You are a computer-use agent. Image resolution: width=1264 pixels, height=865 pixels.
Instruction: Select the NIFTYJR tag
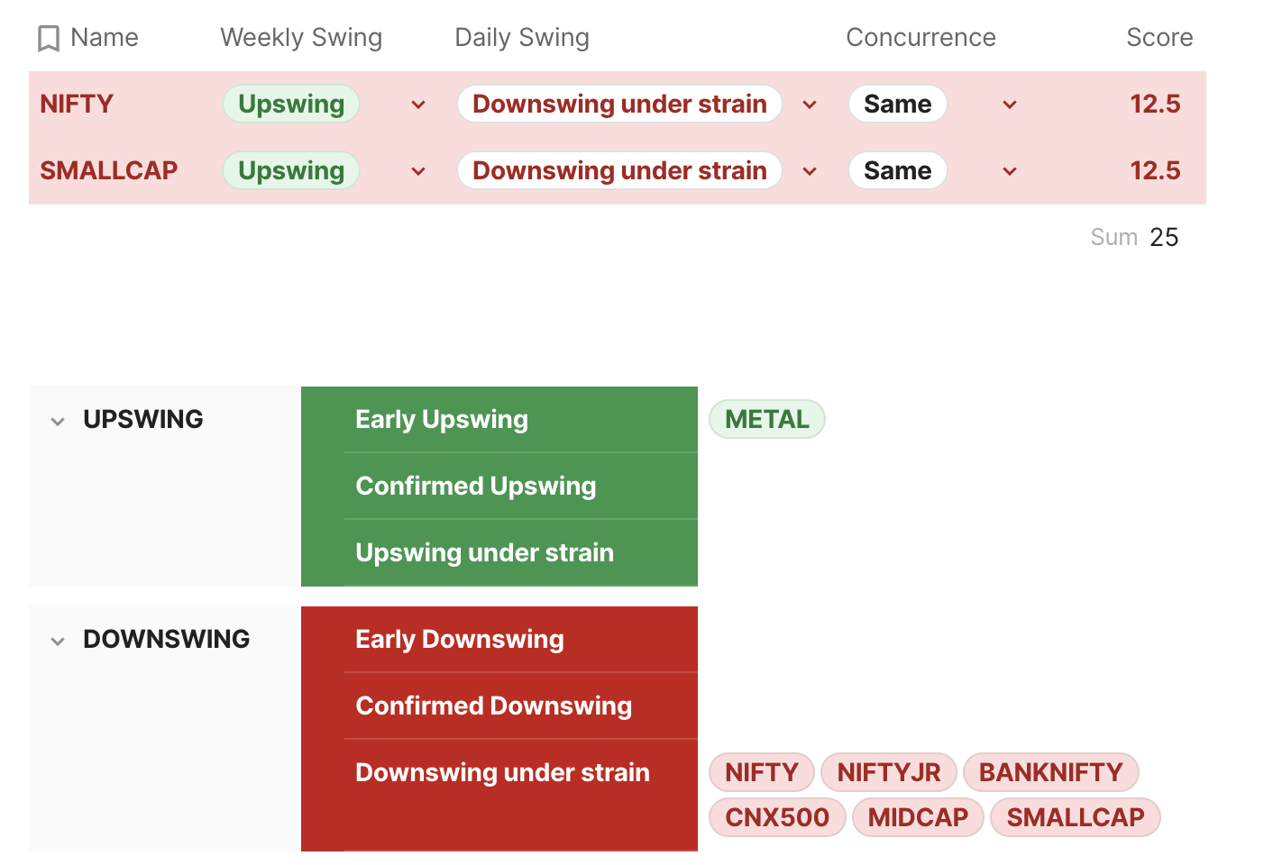pos(889,772)
